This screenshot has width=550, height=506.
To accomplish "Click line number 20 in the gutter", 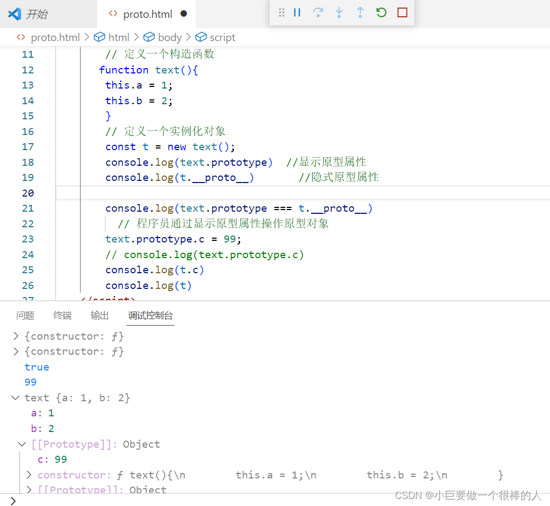I will click(28, 193).
